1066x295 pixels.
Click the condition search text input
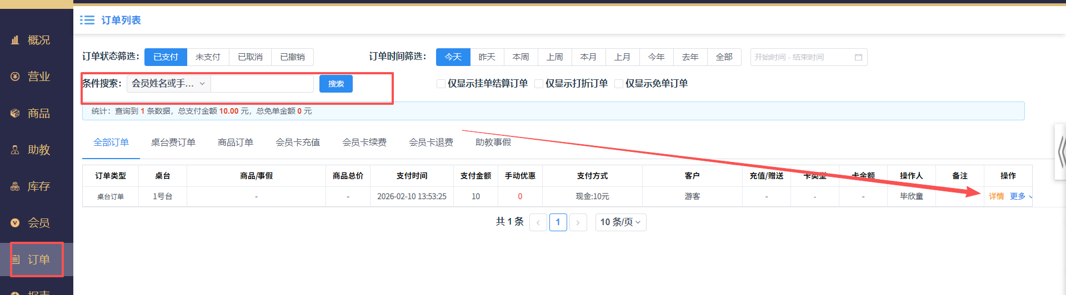[x=262, y=84]
